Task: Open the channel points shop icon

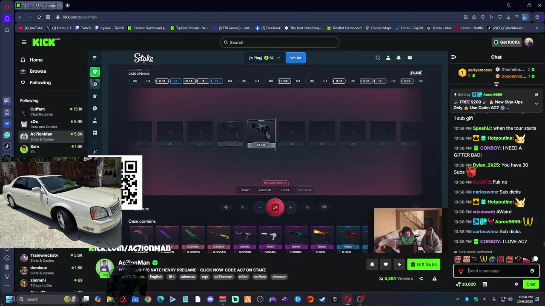Action: [484, 284]
